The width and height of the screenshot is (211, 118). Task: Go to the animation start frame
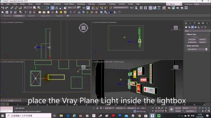(x=153, y=108)
